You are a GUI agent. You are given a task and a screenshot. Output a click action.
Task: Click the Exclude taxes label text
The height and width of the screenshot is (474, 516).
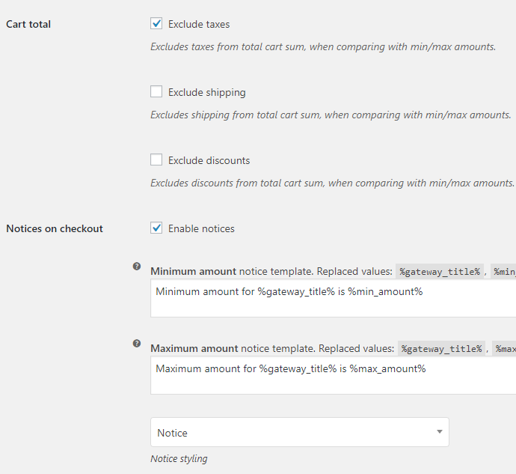pyautogui.click(x=199, y=24)
